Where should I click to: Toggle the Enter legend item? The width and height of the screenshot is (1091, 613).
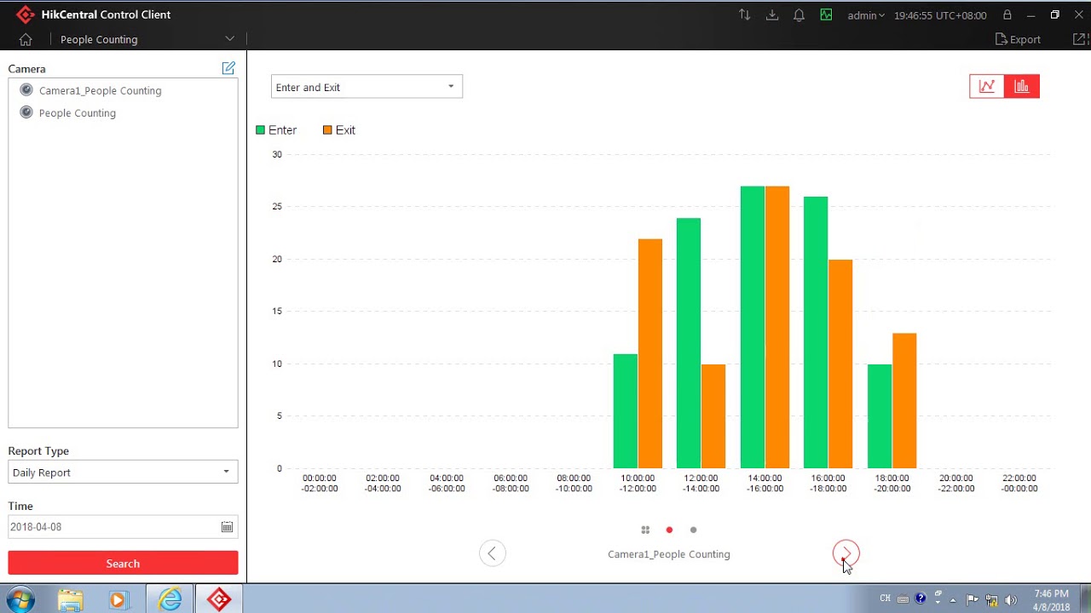276,129
